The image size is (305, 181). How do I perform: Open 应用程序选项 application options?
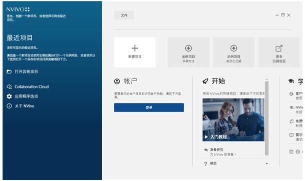pyautogui.click(x=26, y=96)
